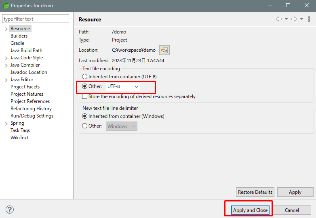This screenshot has width=316, height=218.
Task: Open the UTF-8 encoding combo box
Action: pyautogui.click(x=123, y=86)
